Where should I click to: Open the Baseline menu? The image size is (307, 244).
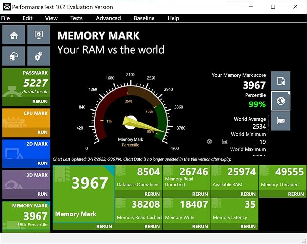click(144, 18)
